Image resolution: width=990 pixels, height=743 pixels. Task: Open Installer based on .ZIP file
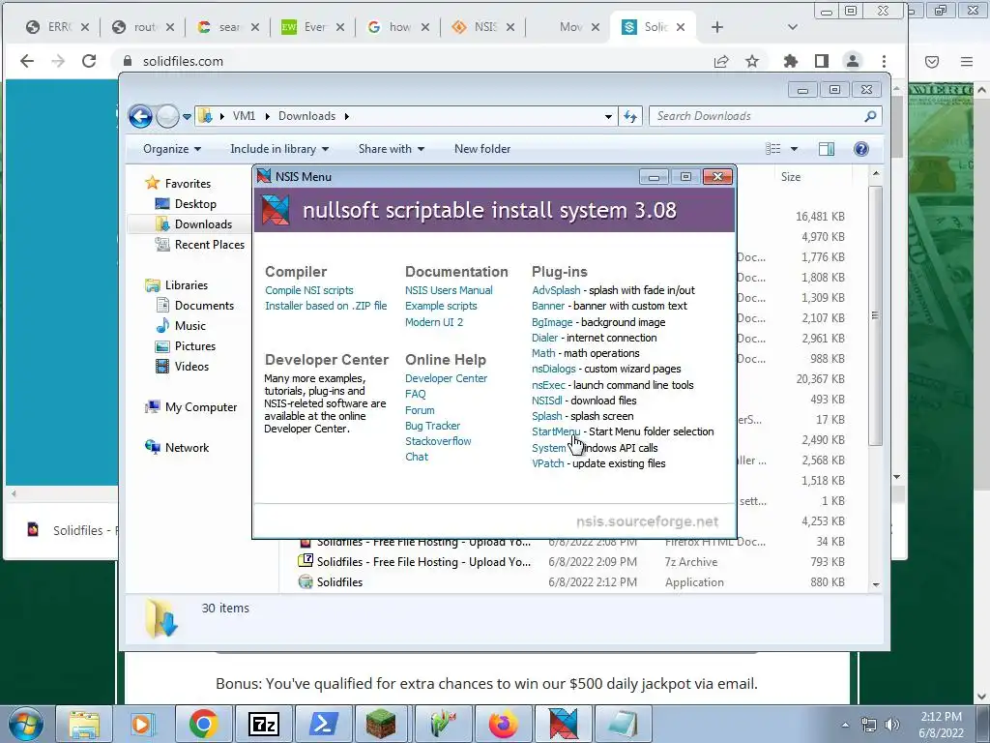click(x=326, y=306)
